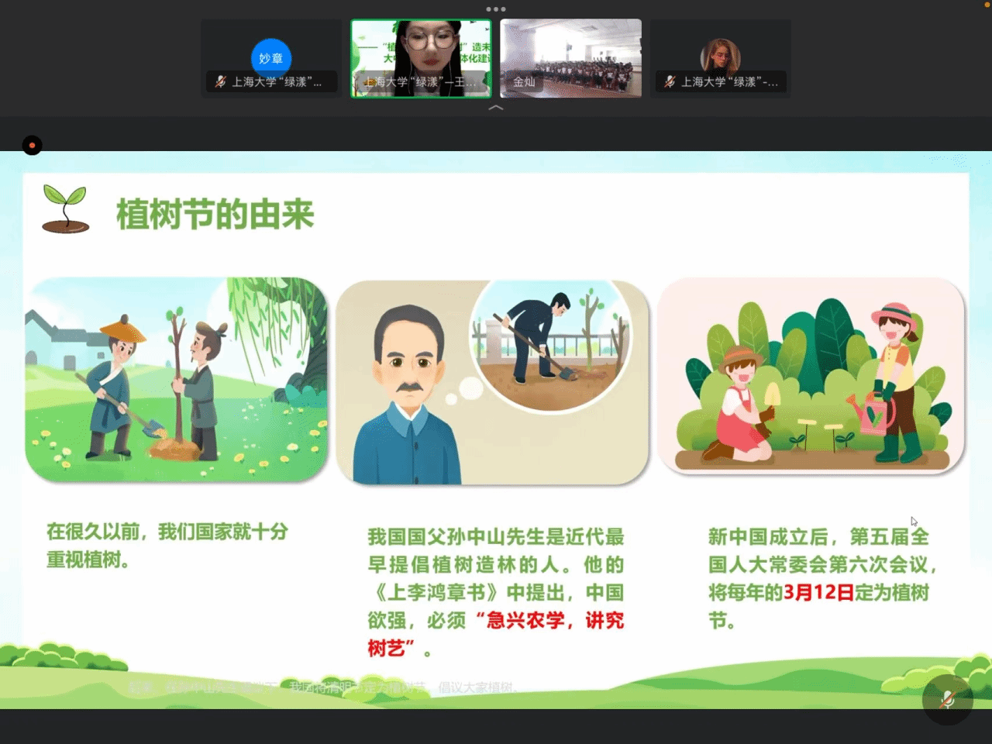Viewport: 992px width, 744px height.
Task: Click the sprout seedling icon on slide
Action: (65, 209)
